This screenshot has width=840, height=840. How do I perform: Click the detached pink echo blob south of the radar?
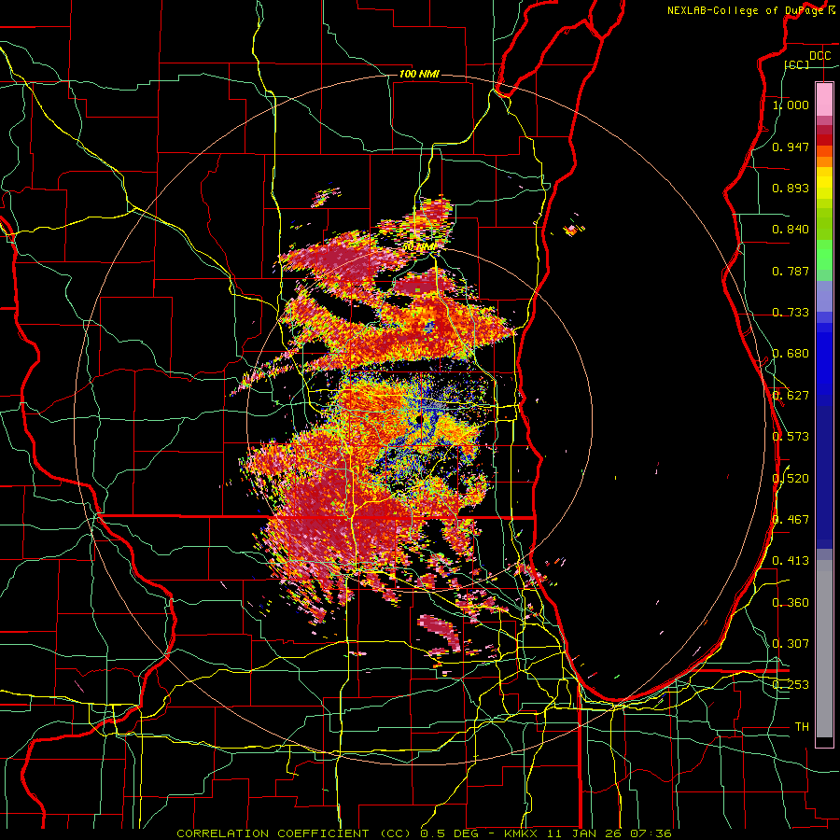click(440, 632)
